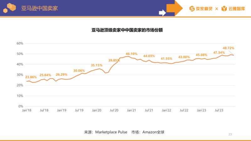
Task: Click the 0% y-axis label
Action: click(x=21, y=107)
